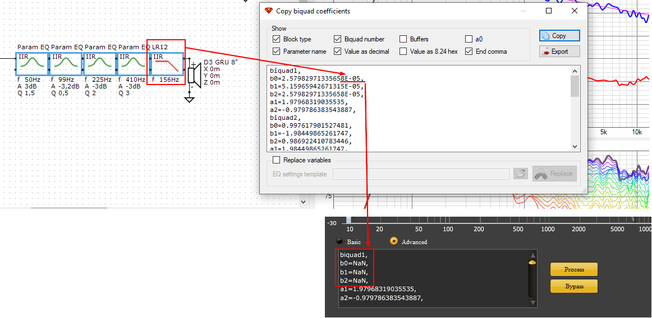This screenshot has width=652, height=318.
Task: Click the D3 GRU 8" speaker driver symbol
Action: [194, 75]
